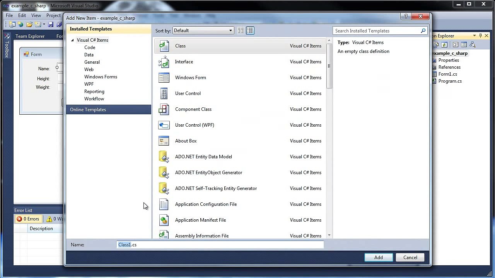495x278 pixels.
Task: Open the Sort by dropdown
Action: click(x=203, y=31)
